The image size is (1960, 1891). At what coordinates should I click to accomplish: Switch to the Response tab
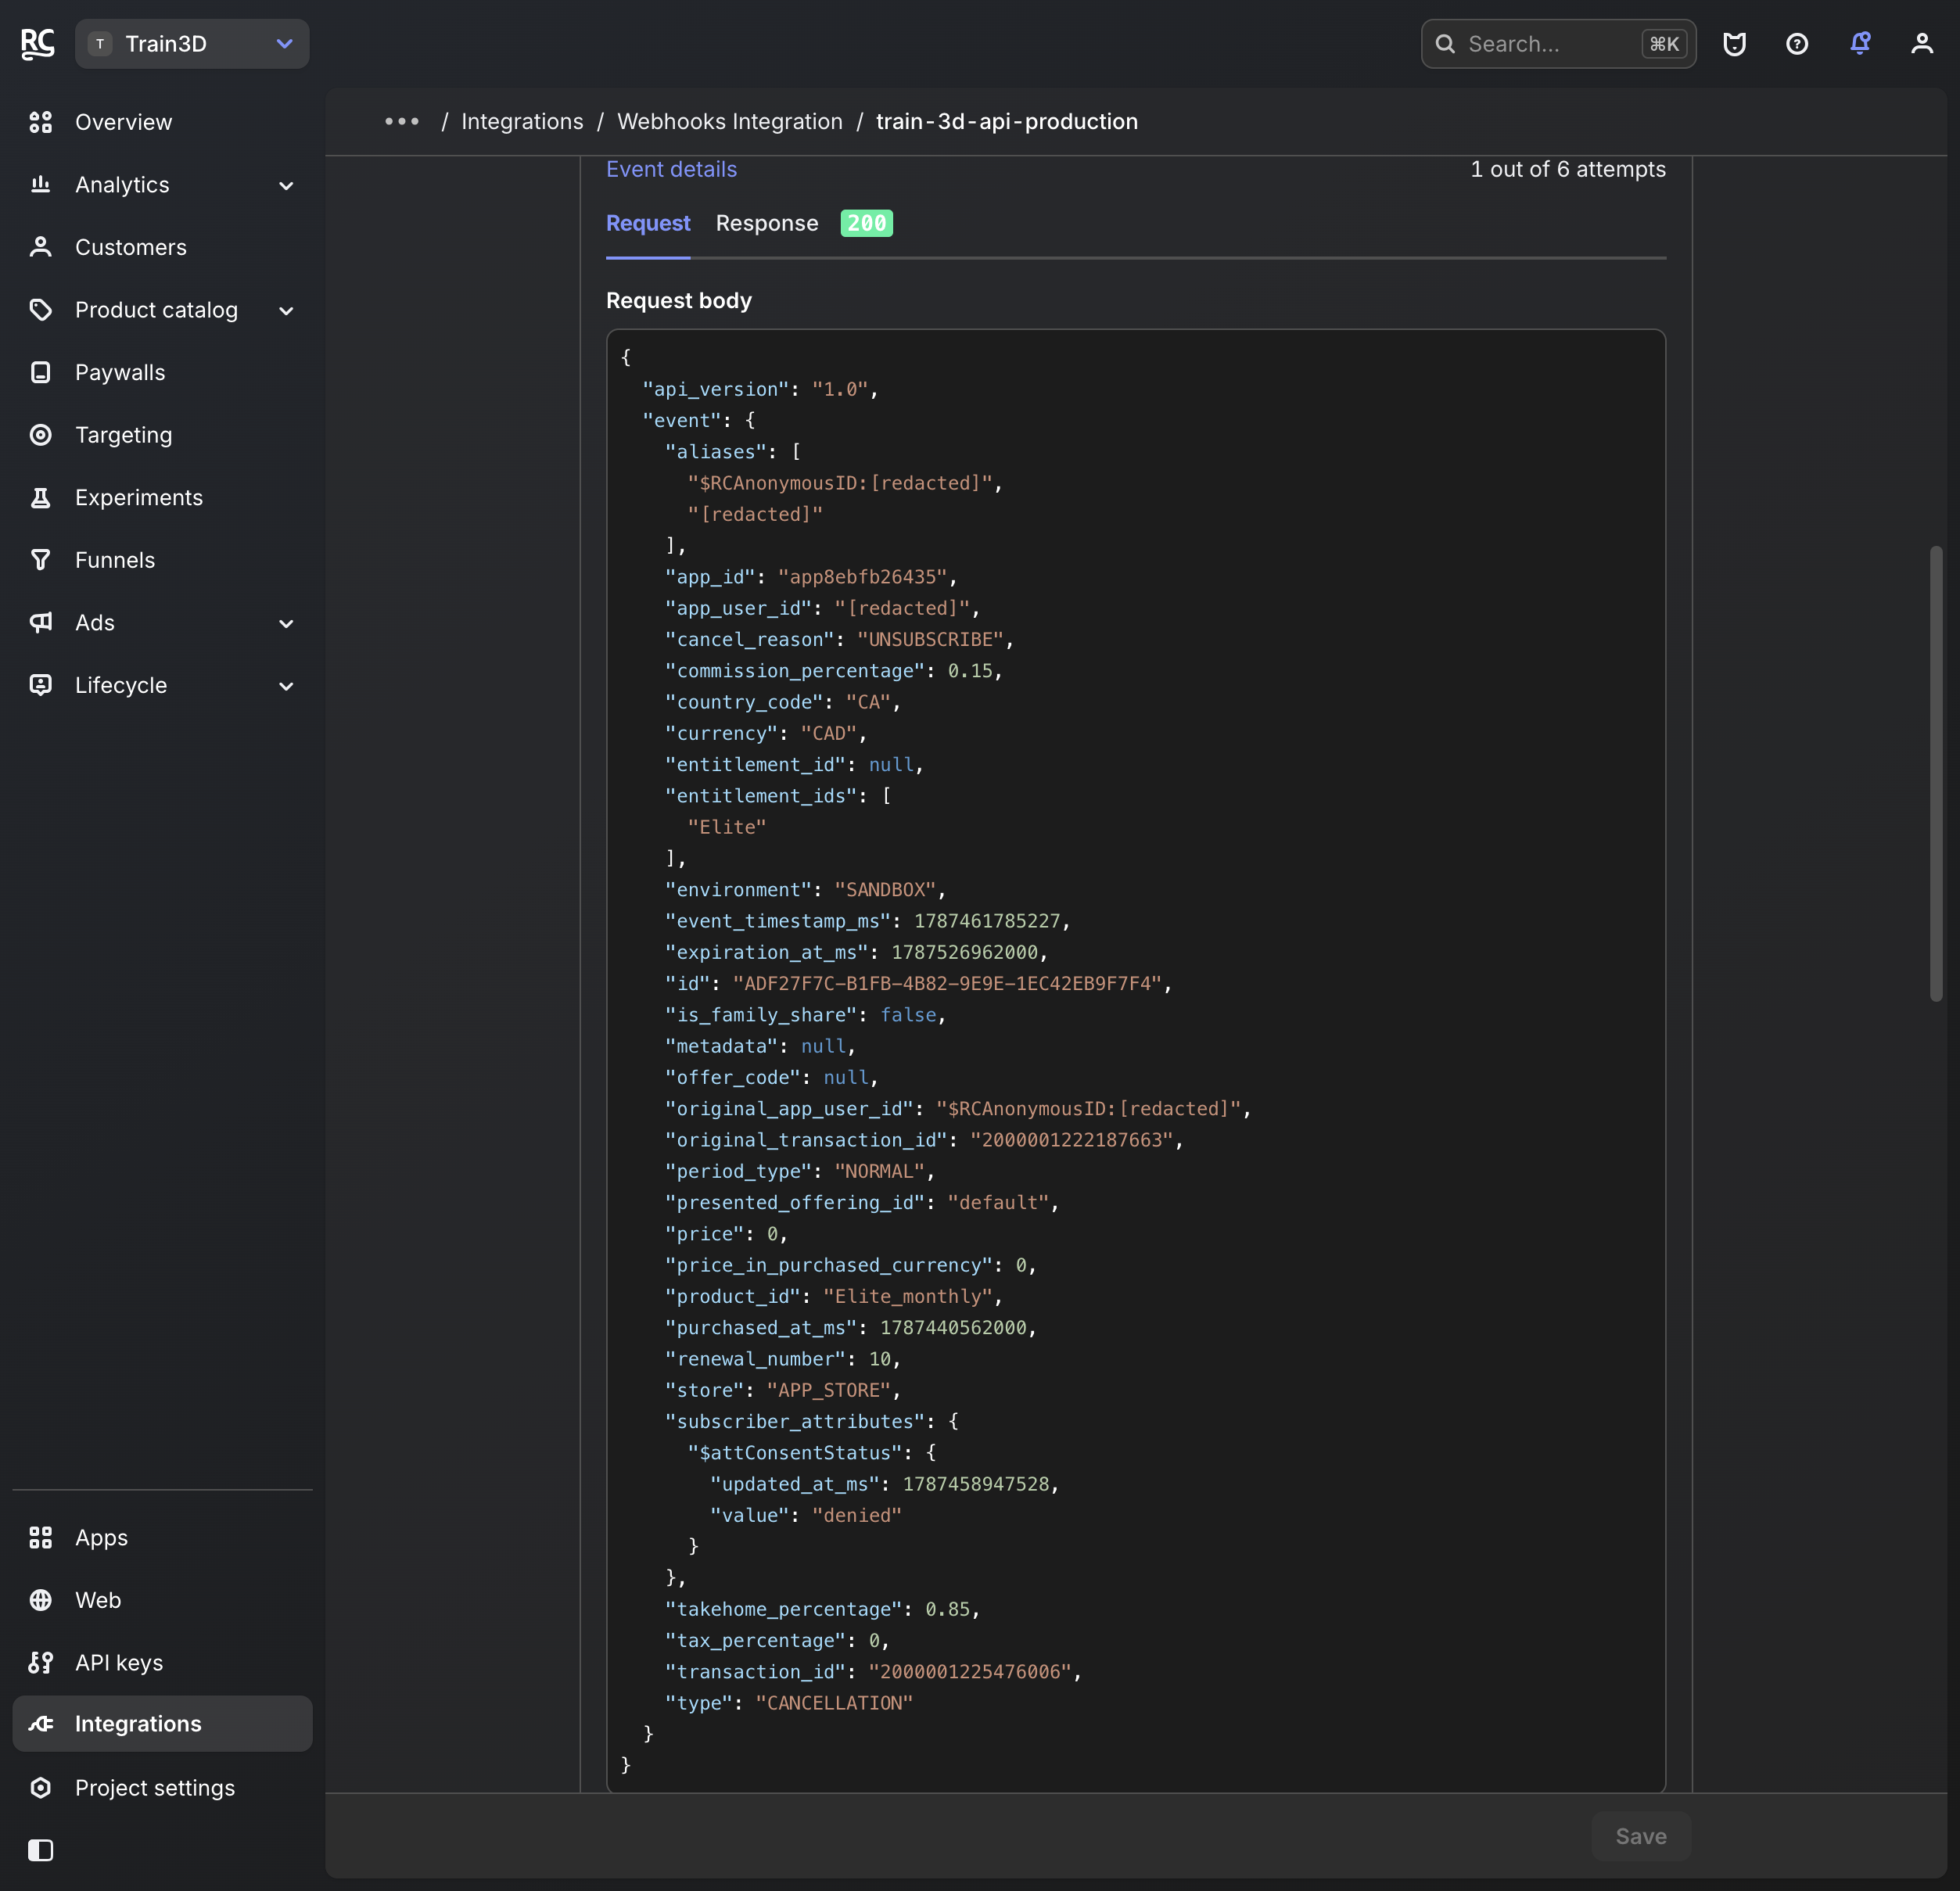point(767,223)
